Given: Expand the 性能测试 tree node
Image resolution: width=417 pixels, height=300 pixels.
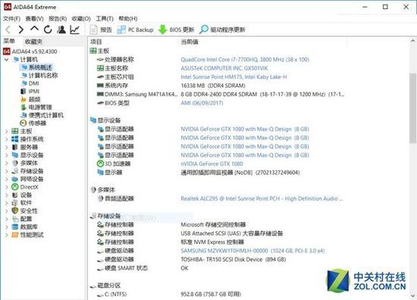Looking at the screenshot, I should click(7, 235).
